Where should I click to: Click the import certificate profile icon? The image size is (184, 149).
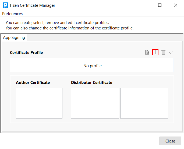147,52
